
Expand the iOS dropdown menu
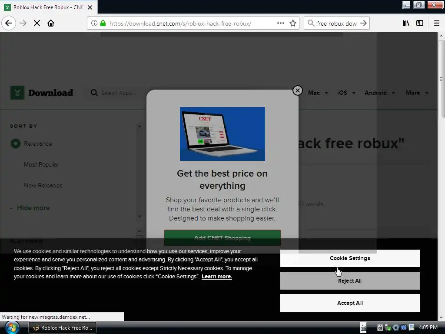346,93
